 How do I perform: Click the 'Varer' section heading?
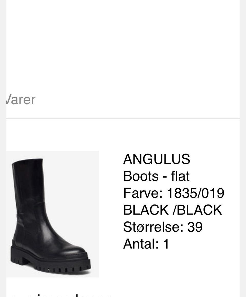[21, 100]
